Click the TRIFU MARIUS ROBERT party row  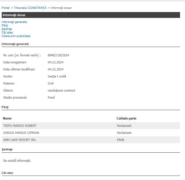click(x=20, y=126)
